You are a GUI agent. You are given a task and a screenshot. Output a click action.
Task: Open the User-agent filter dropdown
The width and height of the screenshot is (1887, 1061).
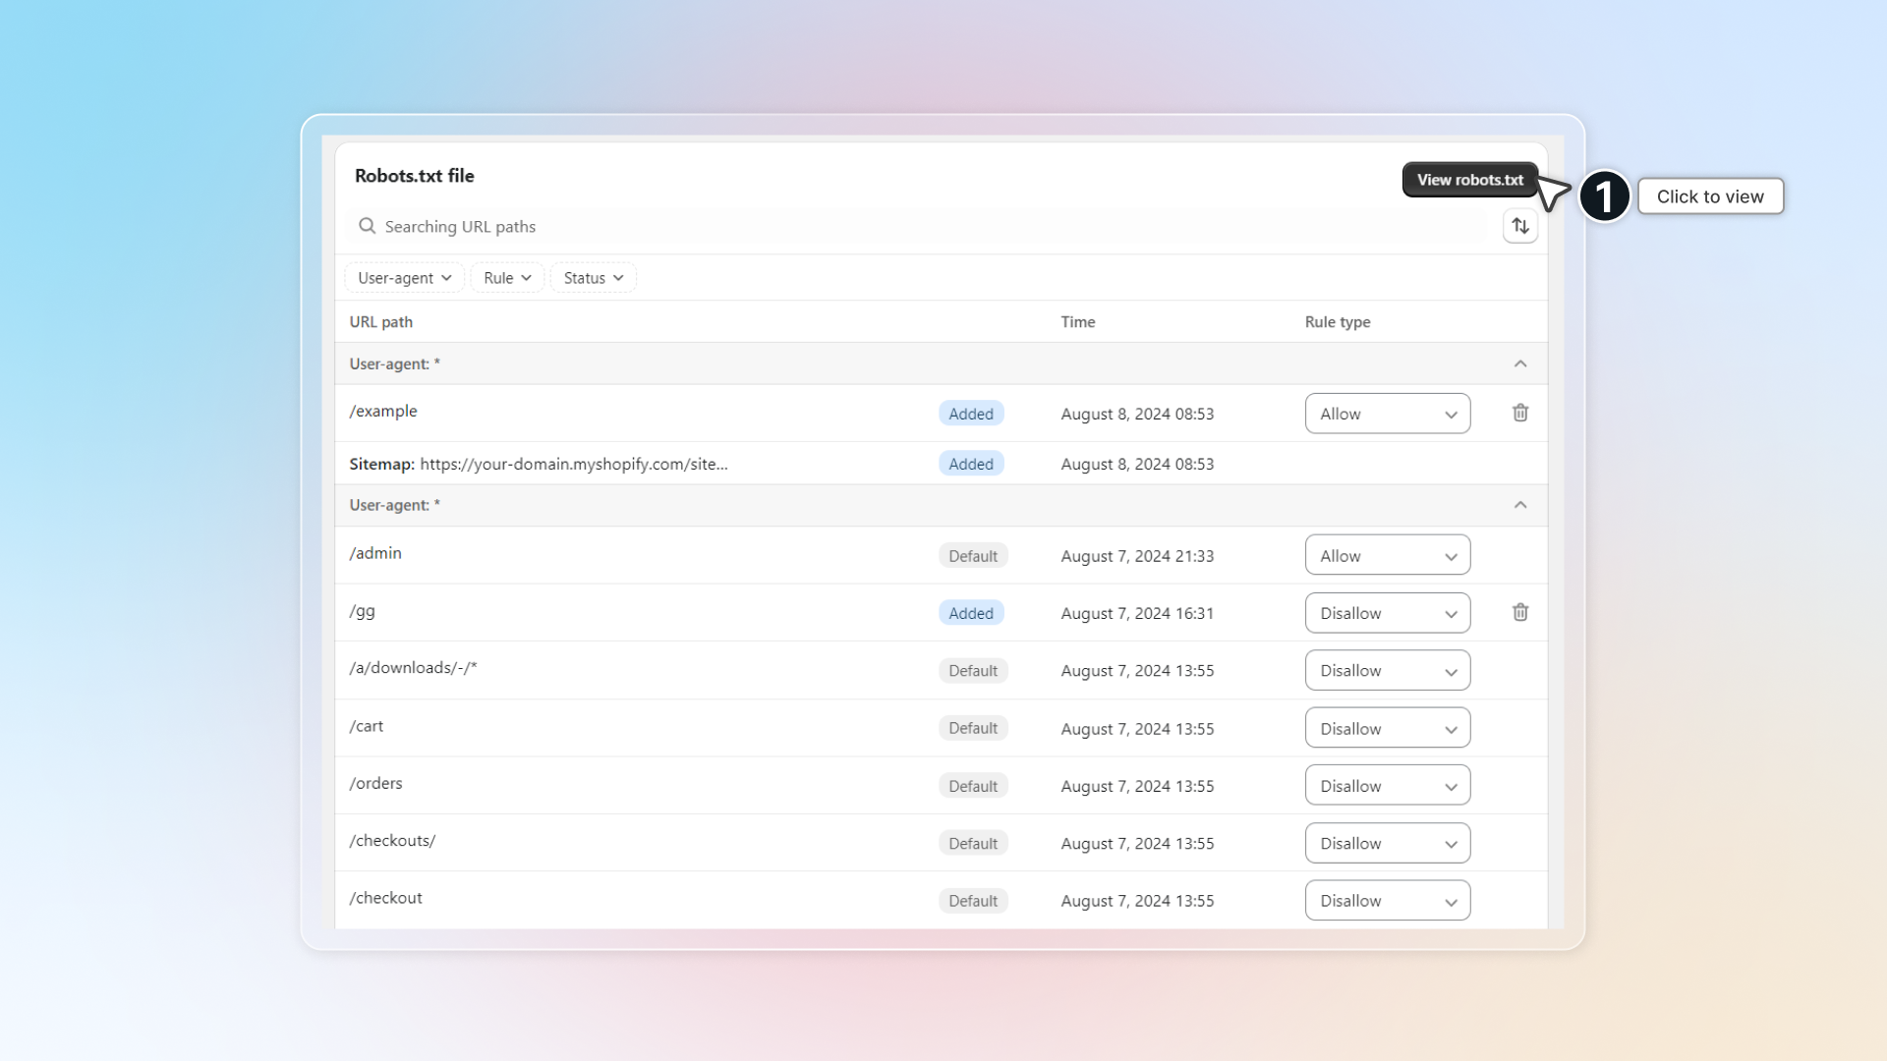coord(404,278)
